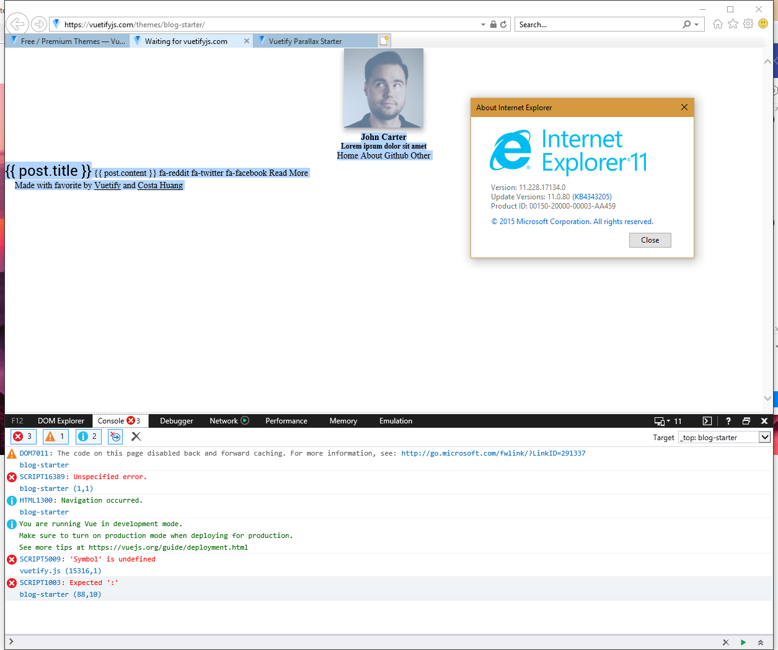Click Close in About Internet Explorer dialog
The height and width of the screenshot is (650, 778).
click(650, 240)
